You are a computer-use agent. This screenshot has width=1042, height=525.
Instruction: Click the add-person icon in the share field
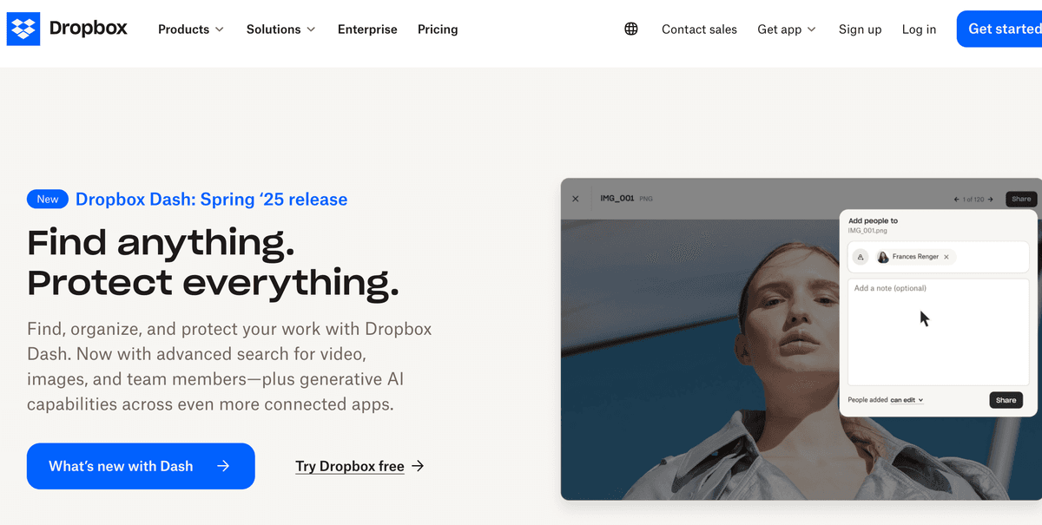861,257
